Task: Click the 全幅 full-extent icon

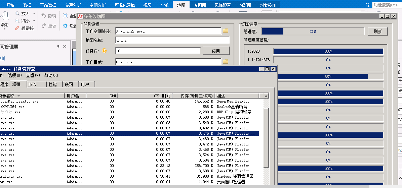Action: [65, 16]
